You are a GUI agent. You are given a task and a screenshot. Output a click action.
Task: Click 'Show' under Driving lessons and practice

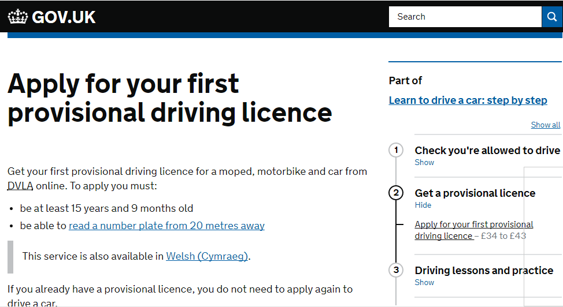tap(424, 283)
